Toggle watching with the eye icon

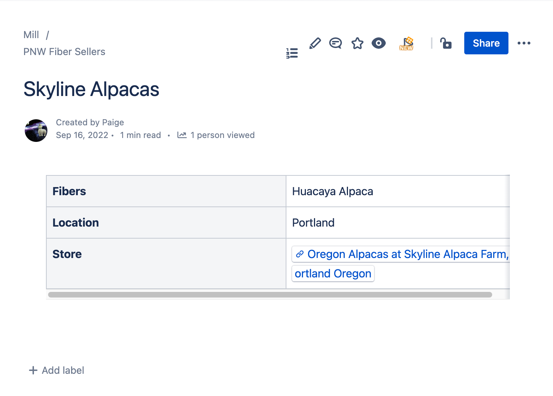click(x=379, y=43)
